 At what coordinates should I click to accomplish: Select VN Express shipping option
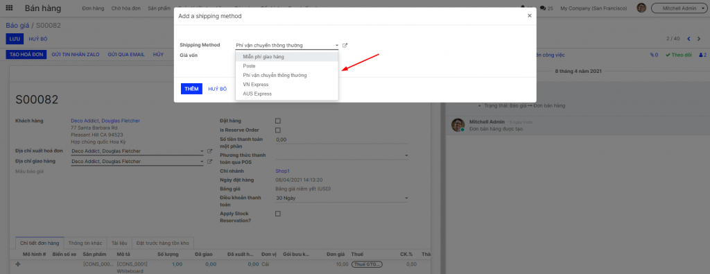click(x=286, y=85)
